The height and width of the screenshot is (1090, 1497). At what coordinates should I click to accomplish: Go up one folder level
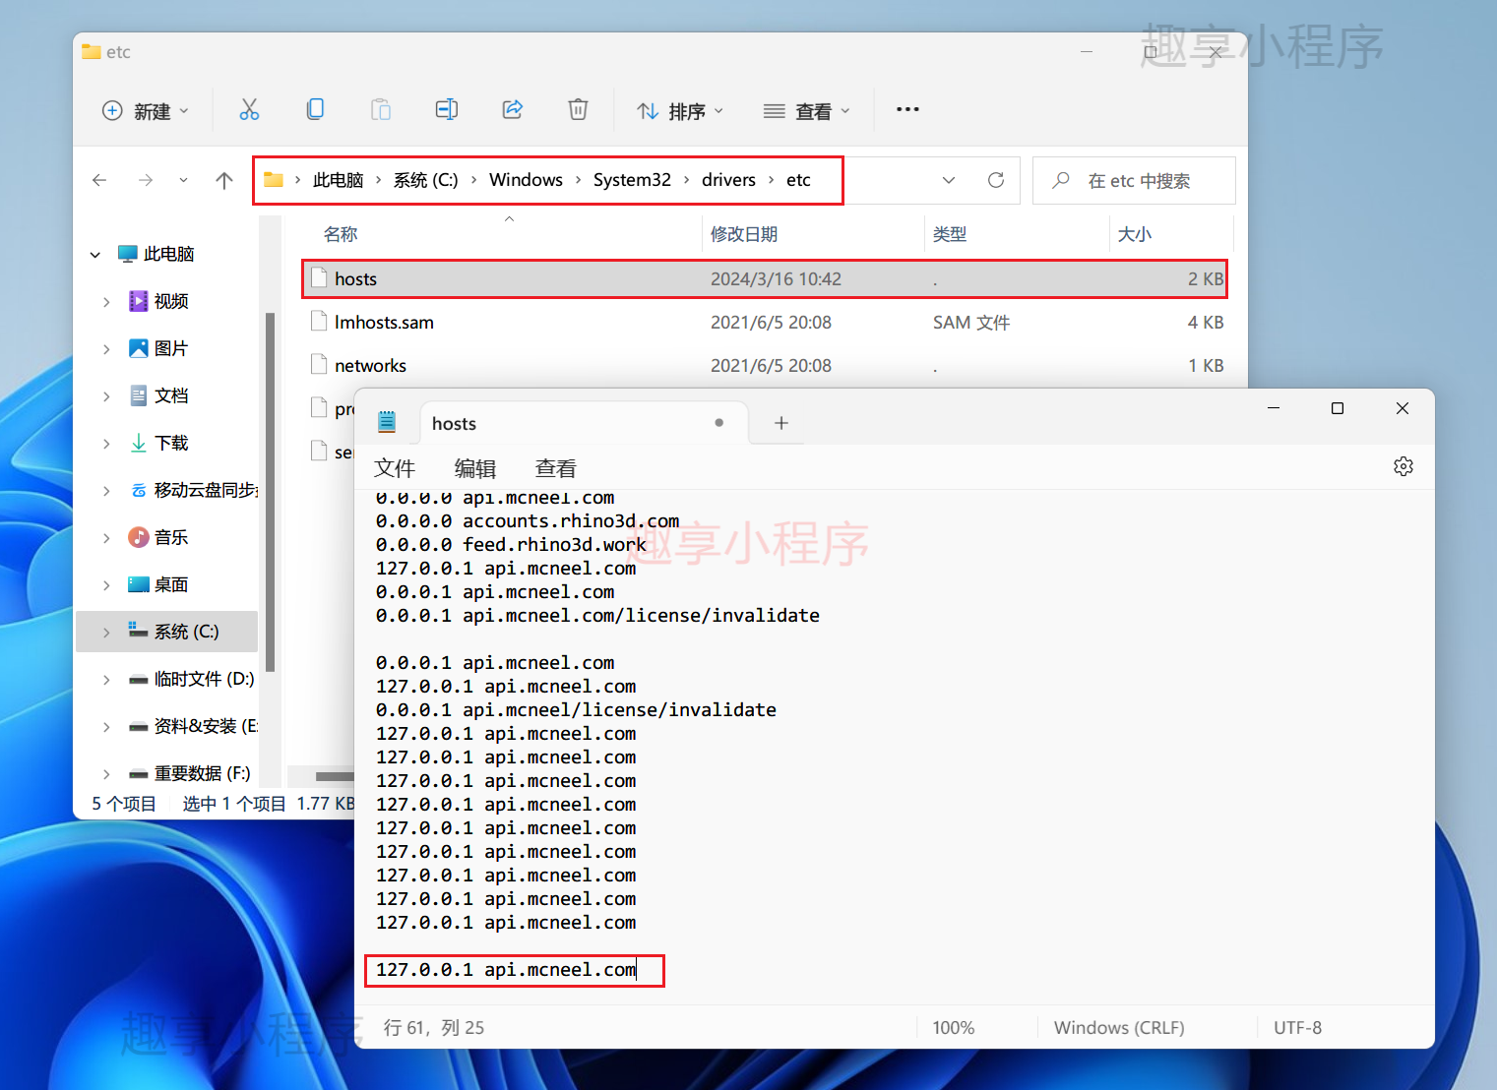(224, 180)
